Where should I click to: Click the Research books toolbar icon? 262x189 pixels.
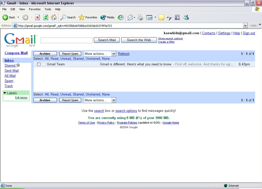(177, 17)
